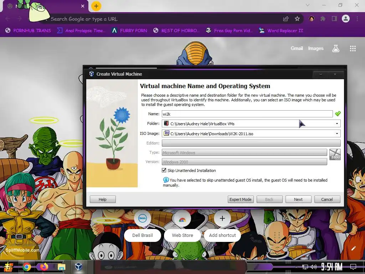Open the BEST OF HORRO... bookmark
Screen dimensions: 365x274
click(176, 31)
